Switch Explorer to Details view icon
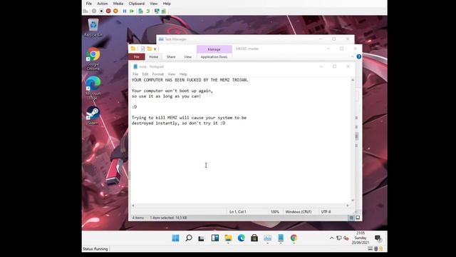This screenshot has width=456, height=257. (351, 218)
